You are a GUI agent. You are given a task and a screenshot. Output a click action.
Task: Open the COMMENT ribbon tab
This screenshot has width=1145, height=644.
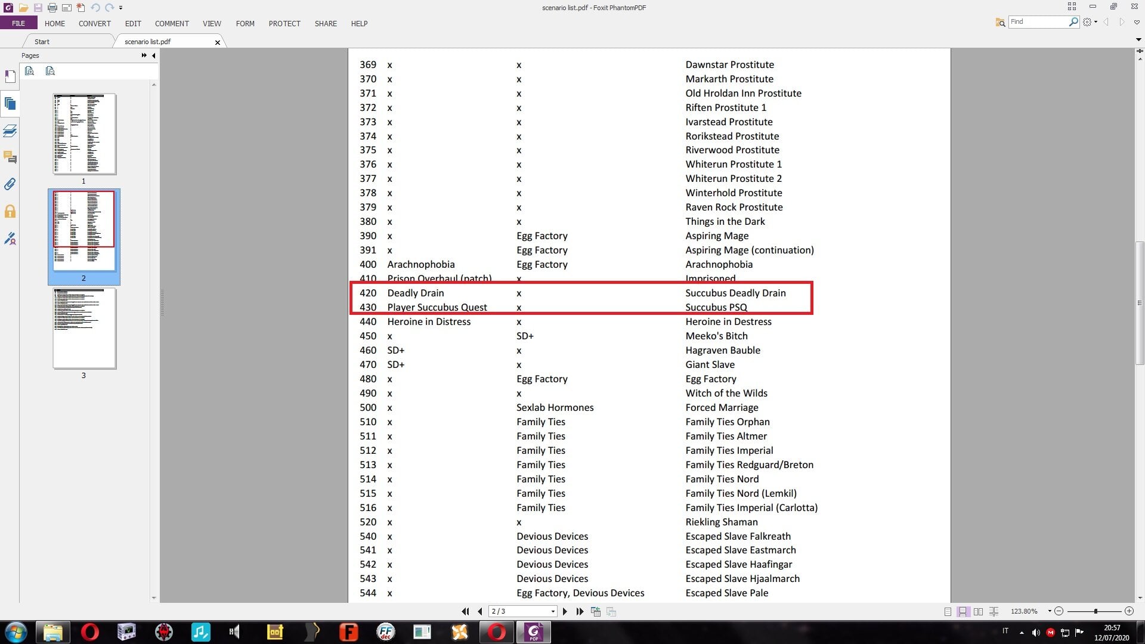click(x=172, y=23)
